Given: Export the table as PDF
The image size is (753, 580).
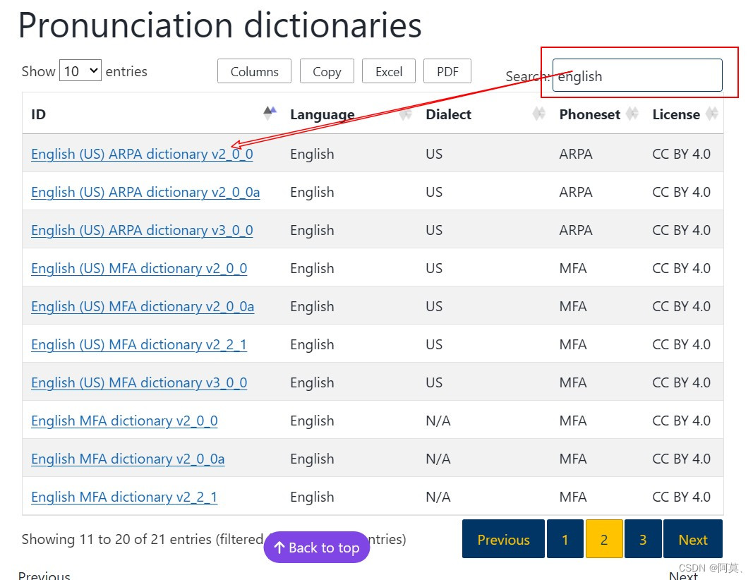Looking at the screenshot, I should tap(447, 71).
